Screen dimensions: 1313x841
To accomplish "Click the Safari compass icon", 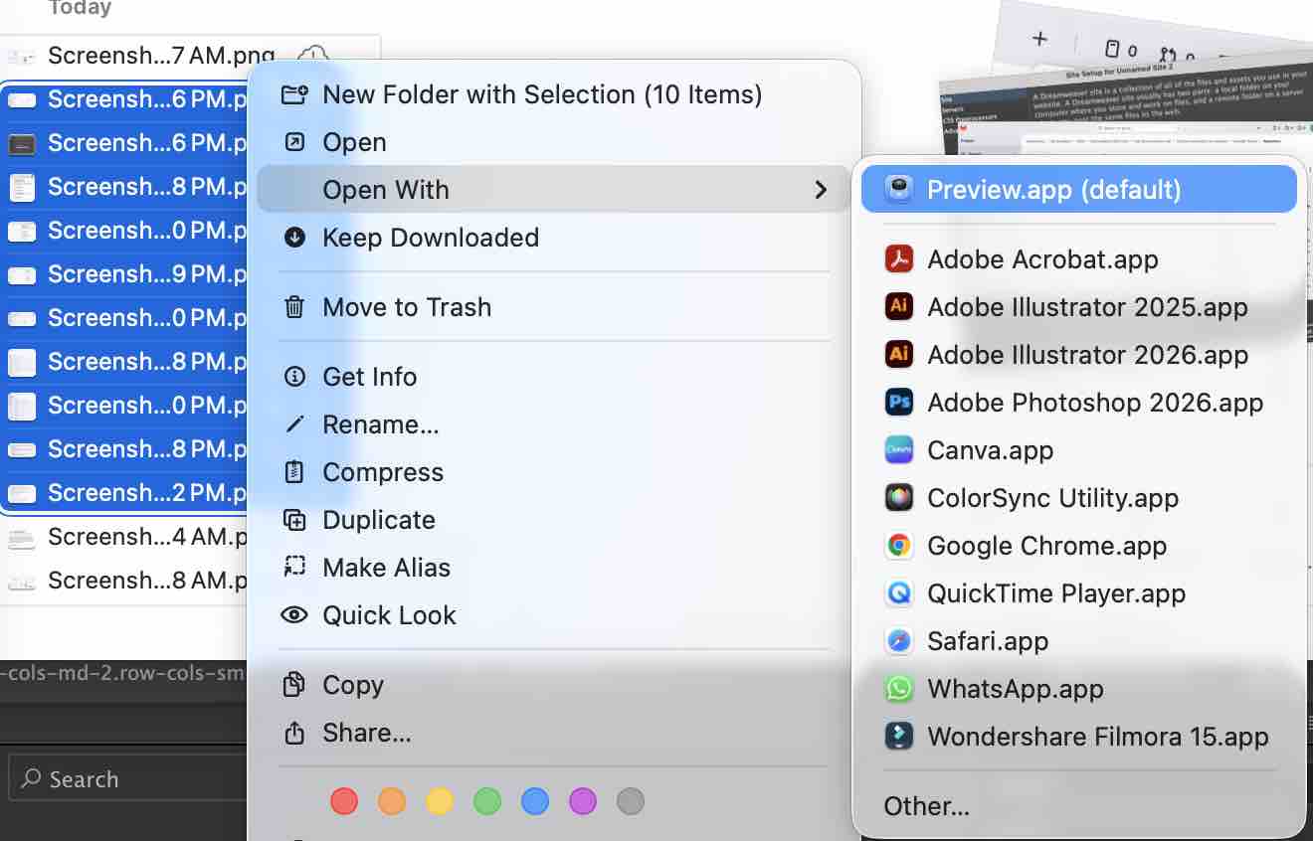I will [899, 641].
